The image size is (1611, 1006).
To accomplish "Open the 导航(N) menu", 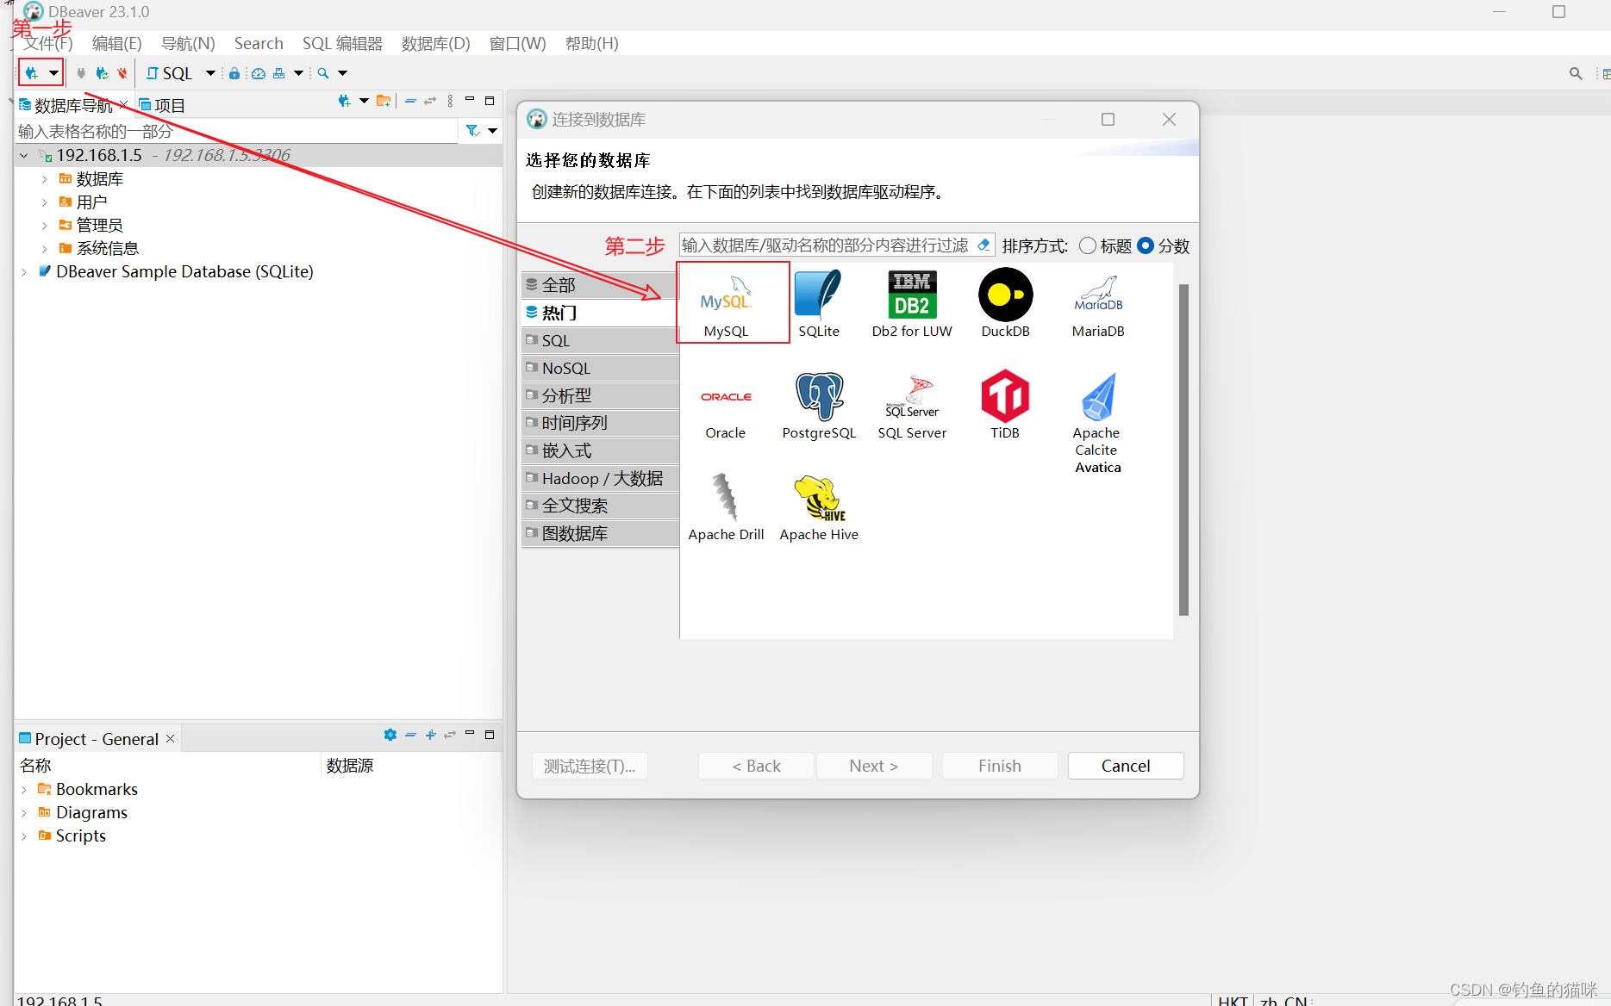I will (188, 43).
